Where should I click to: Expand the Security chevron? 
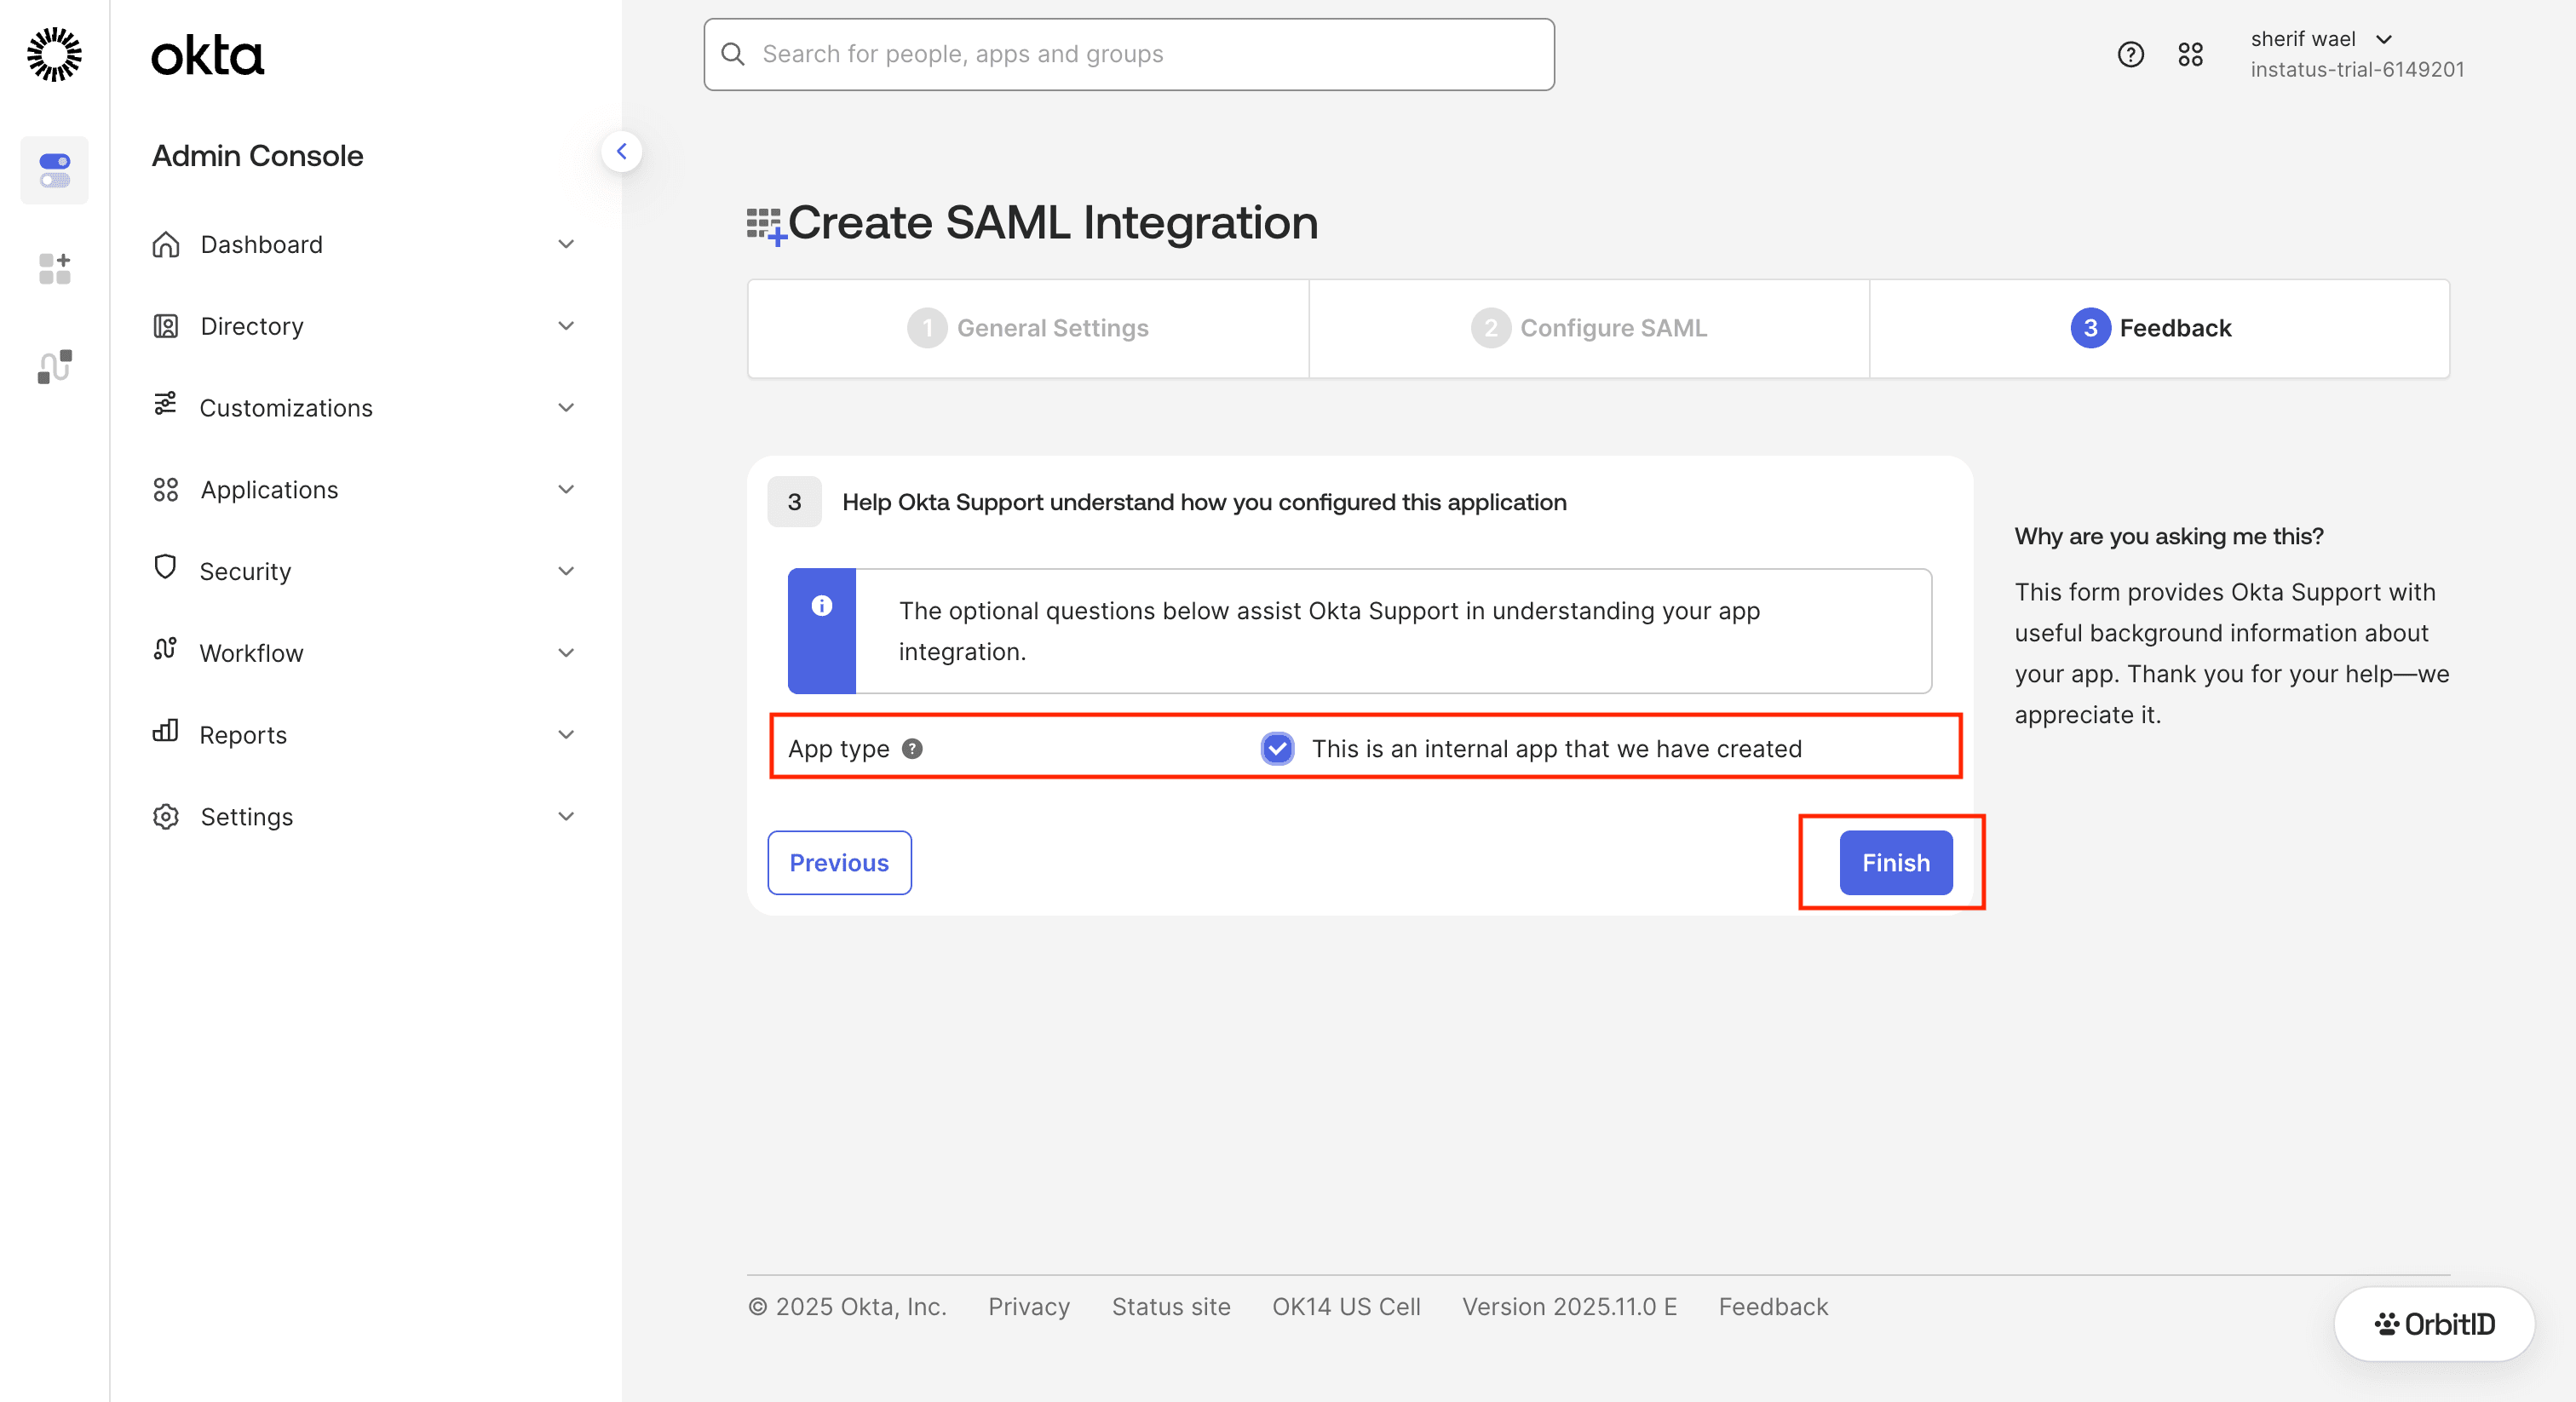(x=566, y=571)
